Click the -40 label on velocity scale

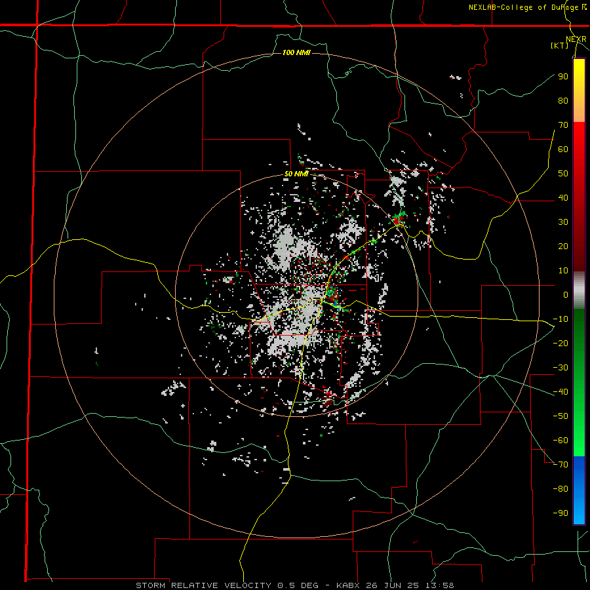click(560, 392)
